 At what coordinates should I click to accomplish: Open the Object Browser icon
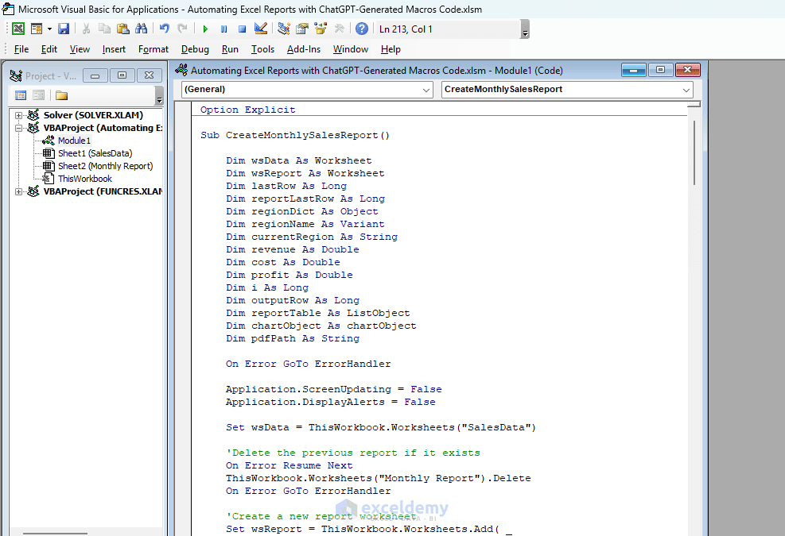click(321, 29)
